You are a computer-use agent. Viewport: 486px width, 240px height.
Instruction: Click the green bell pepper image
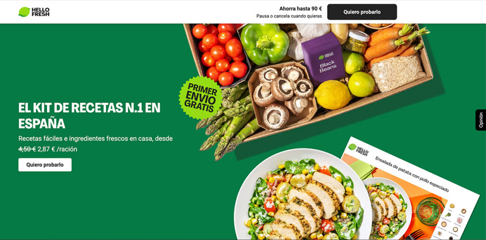coord(264,44)
